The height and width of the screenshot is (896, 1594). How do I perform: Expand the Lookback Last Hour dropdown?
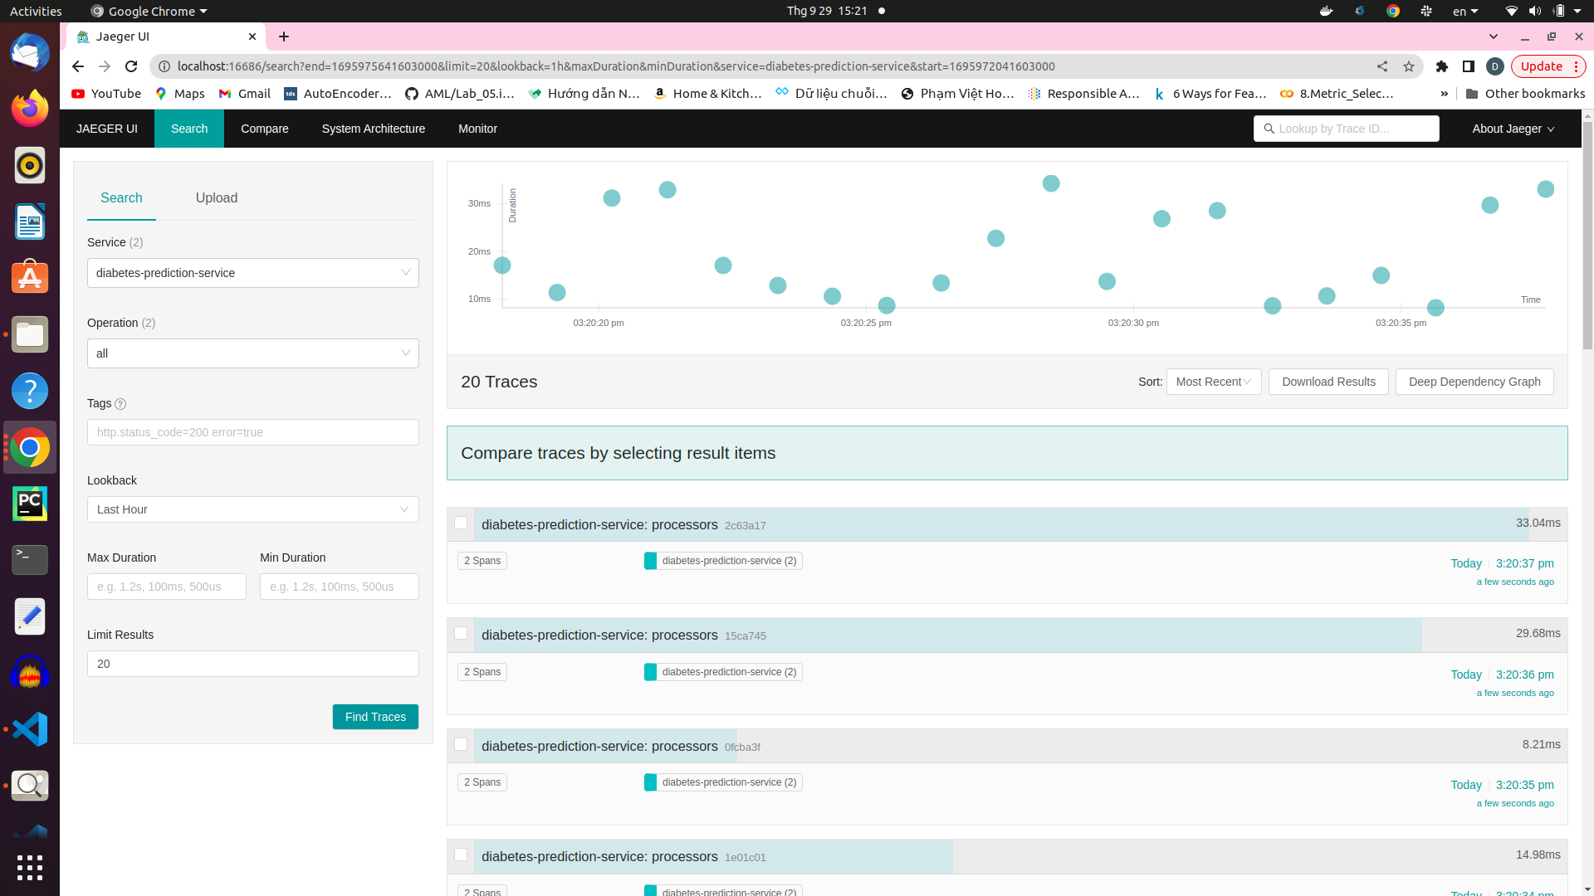[252, 509]
